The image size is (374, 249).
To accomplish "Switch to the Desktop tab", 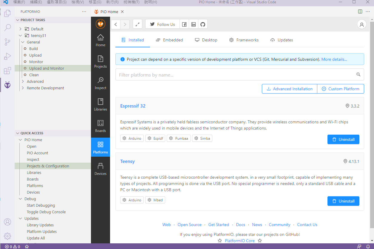I will [x=206, y=40].
